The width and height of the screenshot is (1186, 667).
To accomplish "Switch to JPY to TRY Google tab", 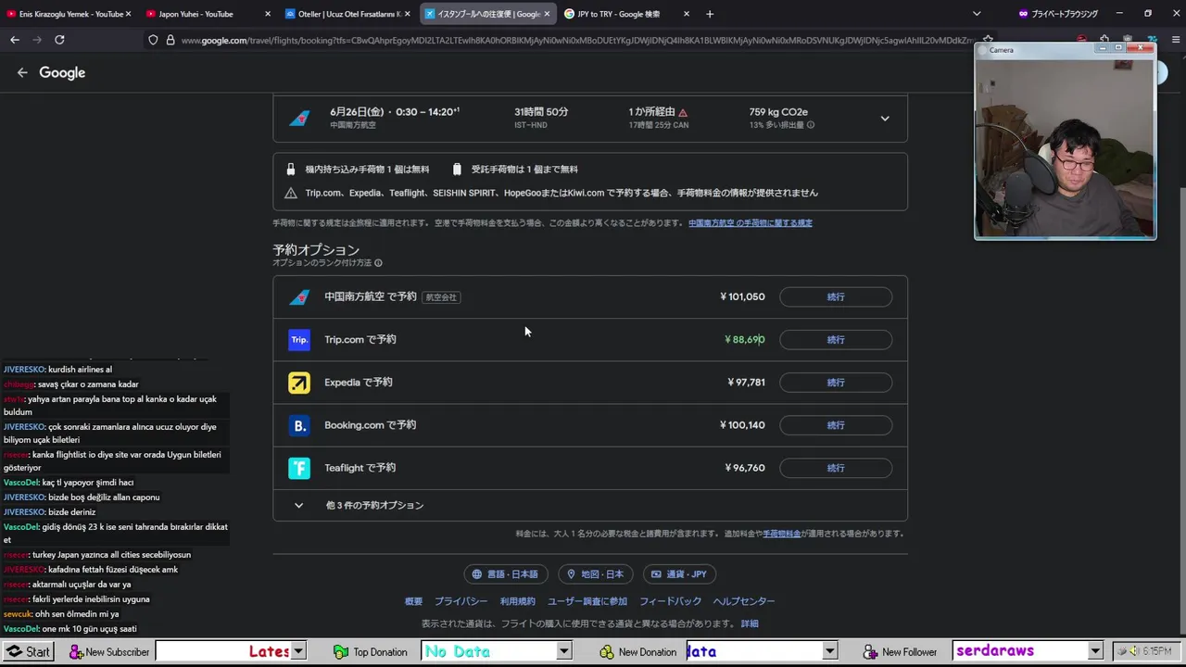I will [x=625, y=14].
